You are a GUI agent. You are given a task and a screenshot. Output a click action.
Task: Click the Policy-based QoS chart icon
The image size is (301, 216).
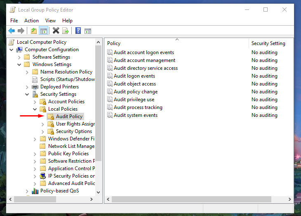point(35,191)
